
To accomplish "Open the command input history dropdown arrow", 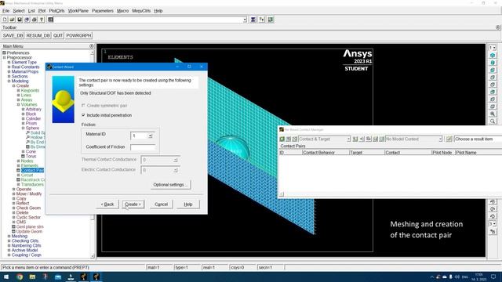I will tap(245, 20).
